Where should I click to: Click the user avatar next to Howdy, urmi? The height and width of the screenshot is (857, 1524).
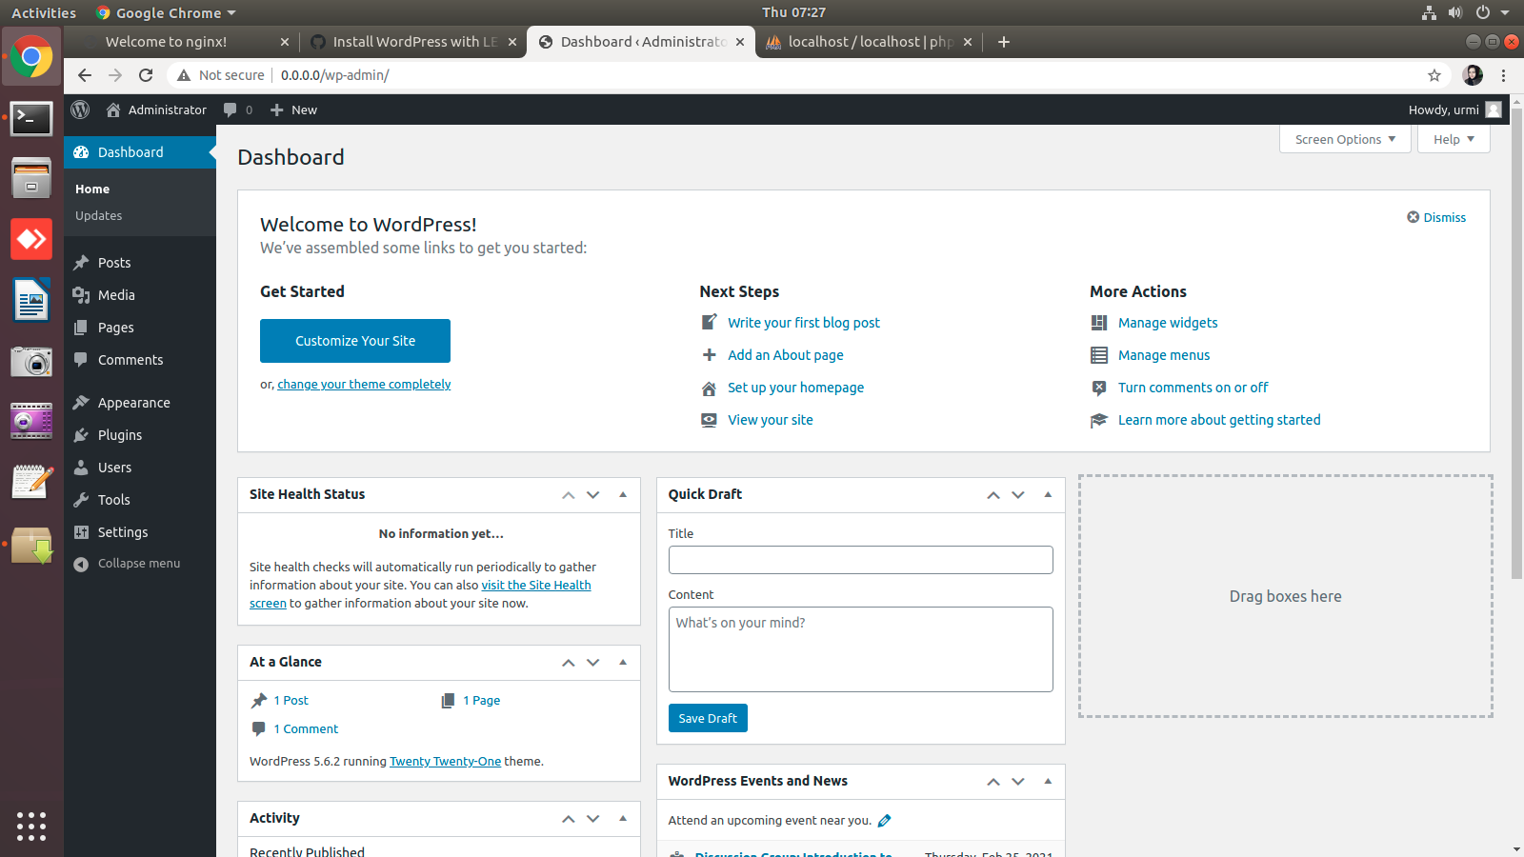point(1494,110)
